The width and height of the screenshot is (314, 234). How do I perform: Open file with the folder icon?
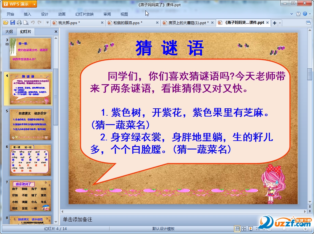pyautogui.click(x=6, y=23)
